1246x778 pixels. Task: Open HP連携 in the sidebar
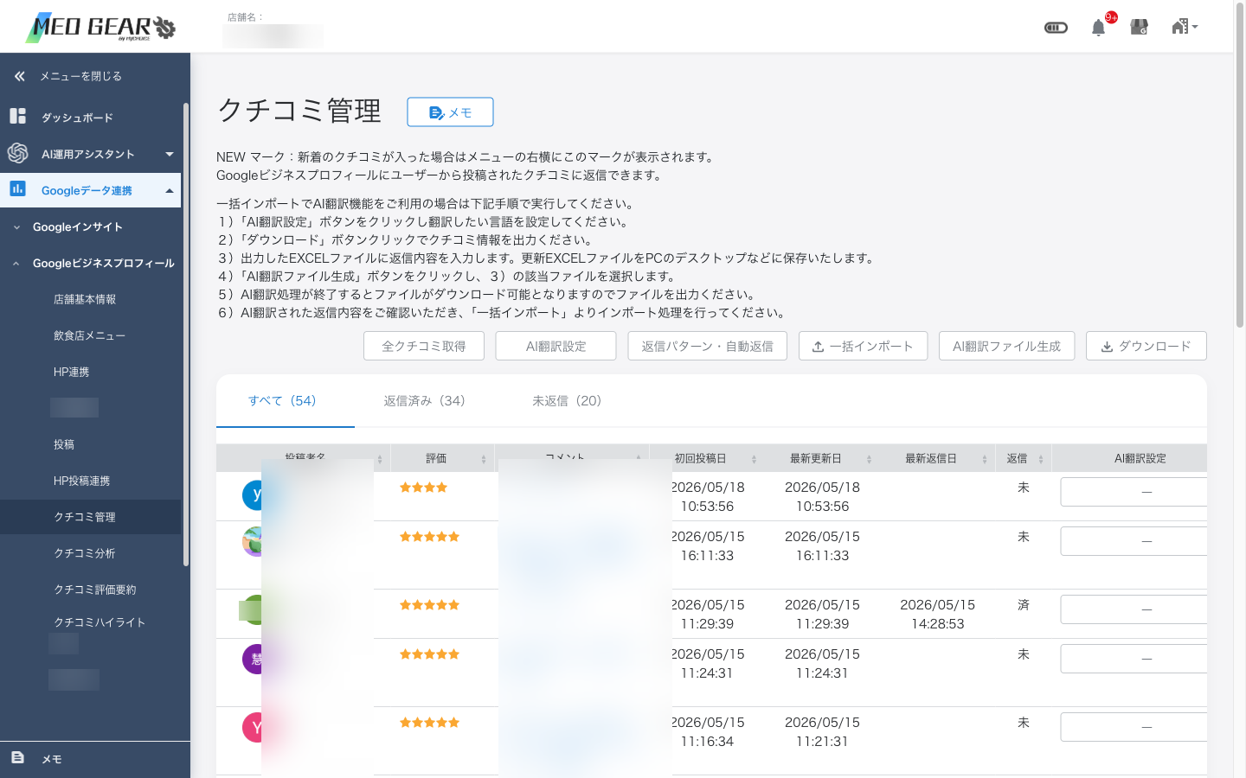(72, 372)
